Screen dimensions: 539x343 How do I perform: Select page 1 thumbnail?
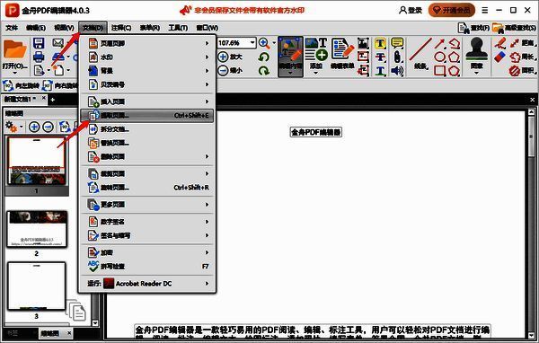click(x=37, y=161)
